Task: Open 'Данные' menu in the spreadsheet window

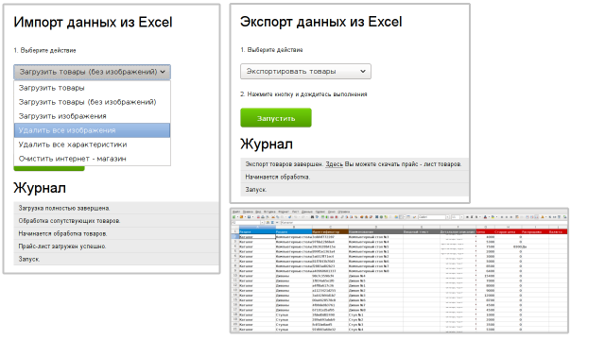Action: (x=306, y=212)
